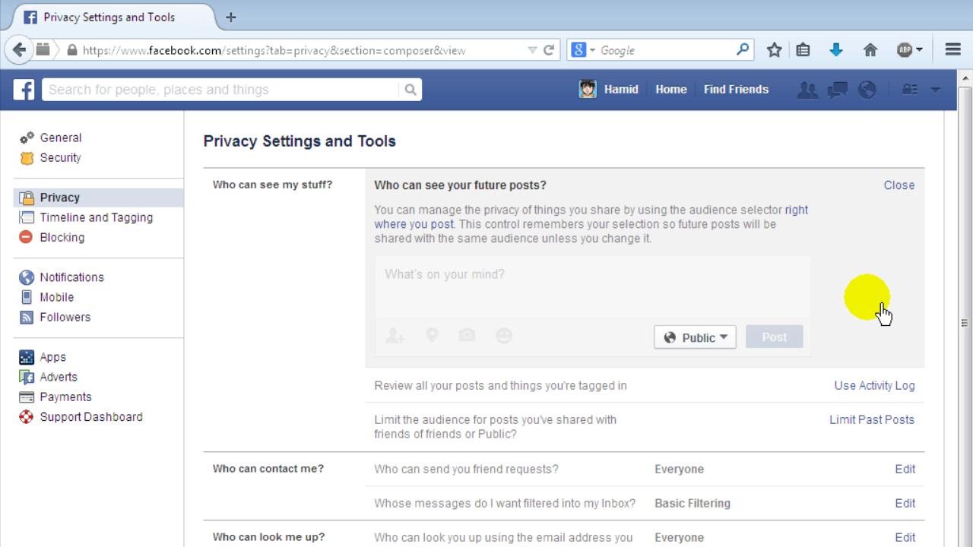This screenshot has width=973, height=547.
Task: Open General settings in sidebar
Action: point(61,138)
